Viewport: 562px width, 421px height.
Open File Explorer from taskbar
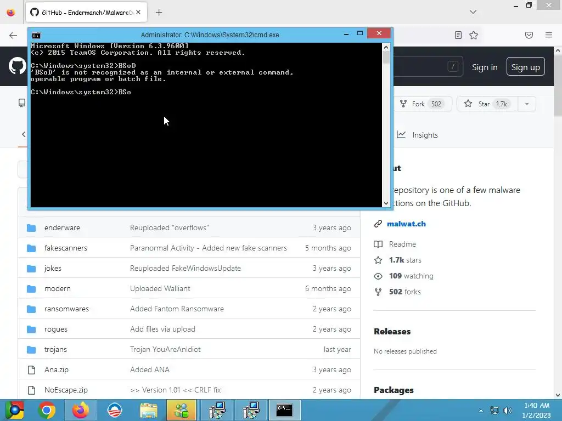coord(148,410)
